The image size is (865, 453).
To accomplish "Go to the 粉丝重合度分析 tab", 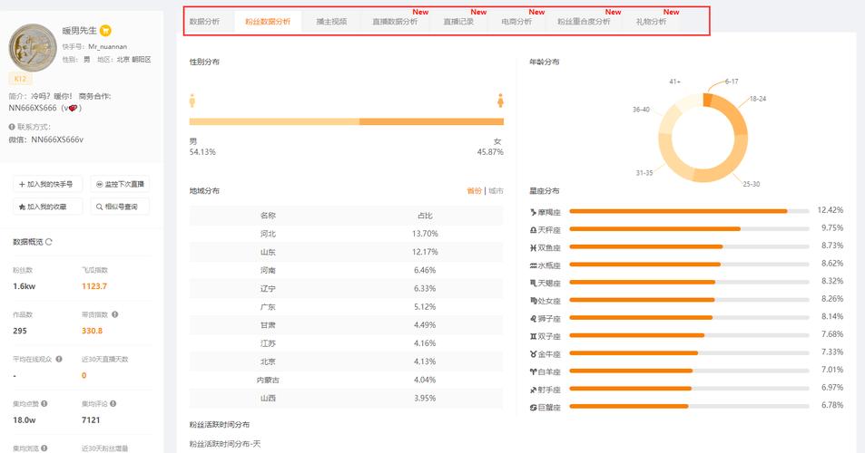I will coord(584,21).
